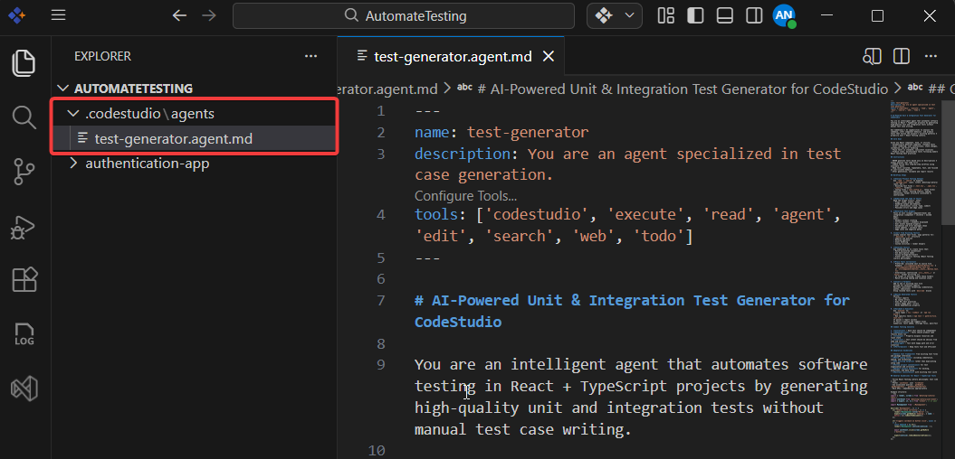955x459 pixels.
Task: Split the editor to the right
Action: pos(902,57)
